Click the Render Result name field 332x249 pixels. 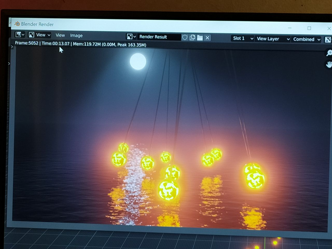159,37
